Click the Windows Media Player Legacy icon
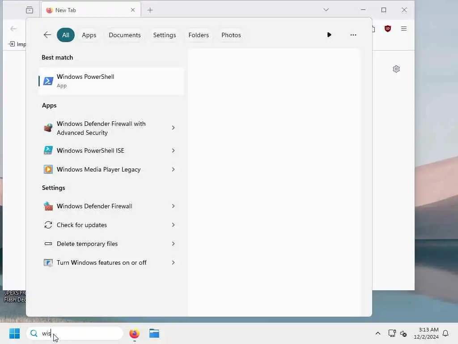Viewport: 458px width, 344px height. (x=48, y=169)
